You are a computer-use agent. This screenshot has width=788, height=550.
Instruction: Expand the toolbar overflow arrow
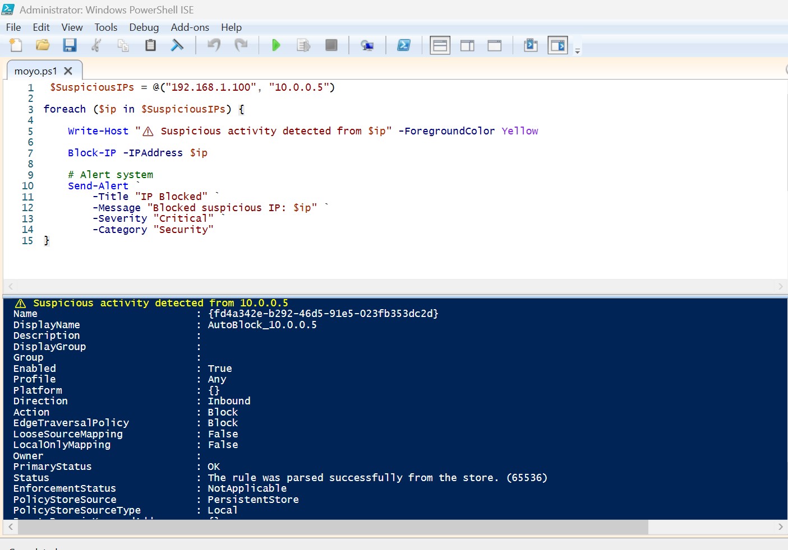pyautogui.click(x=578, y=51)
